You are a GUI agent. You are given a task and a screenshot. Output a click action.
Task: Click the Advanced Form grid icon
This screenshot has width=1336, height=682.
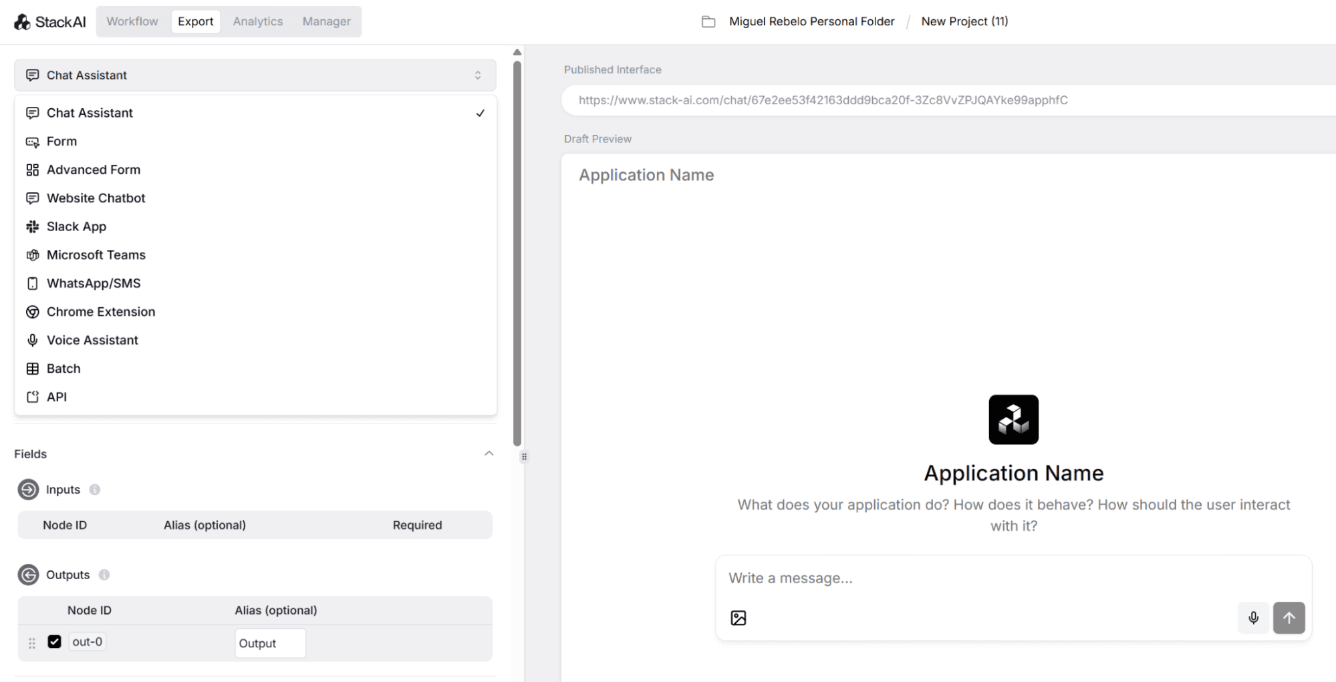[32, 170]
